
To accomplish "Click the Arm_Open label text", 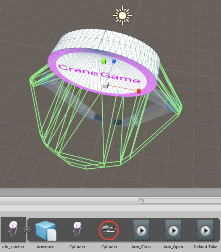I will click(x=173, y=247).
